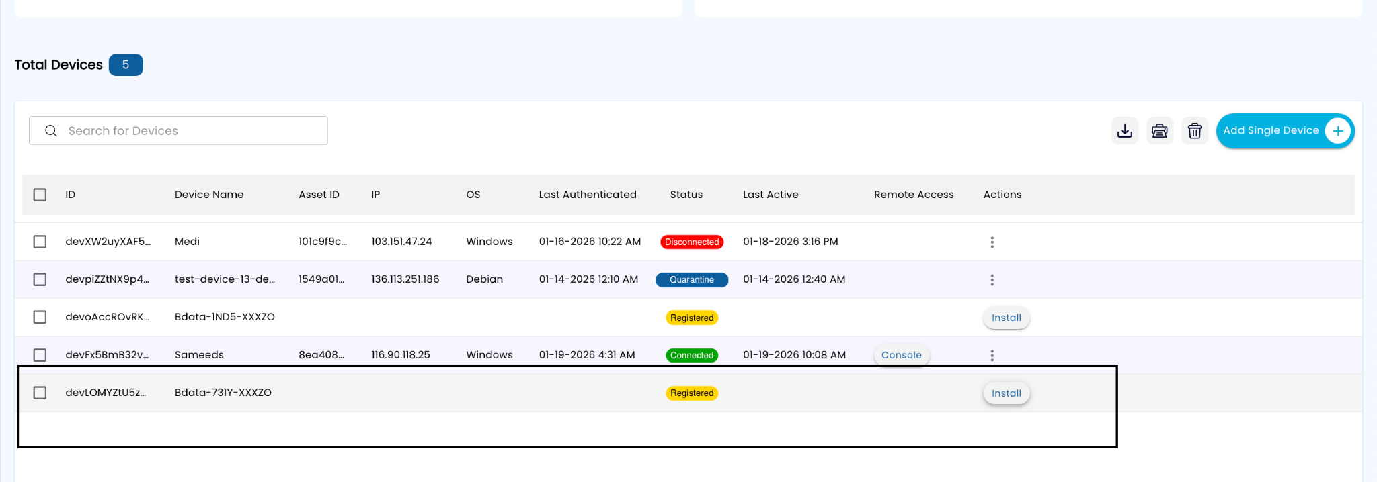
Task: Click asset ID 1549a01...
Action: click(x=321, y=279)
